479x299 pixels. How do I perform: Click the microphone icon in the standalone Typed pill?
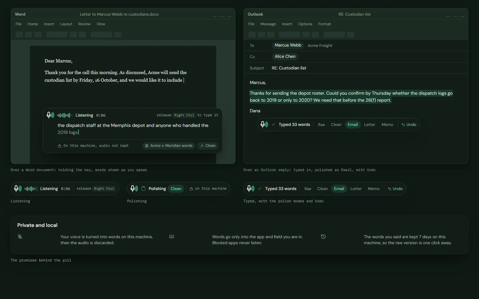250,188
